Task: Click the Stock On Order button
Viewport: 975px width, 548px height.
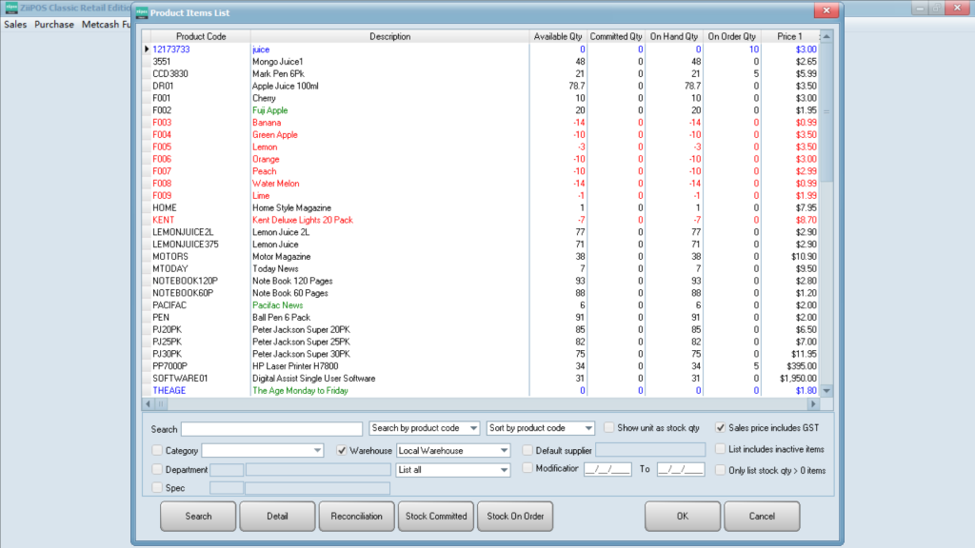Action: pos(515,517)
